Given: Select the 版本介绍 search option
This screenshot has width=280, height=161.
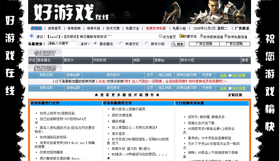Looking at the screenshot, I should tap(146, 44).
